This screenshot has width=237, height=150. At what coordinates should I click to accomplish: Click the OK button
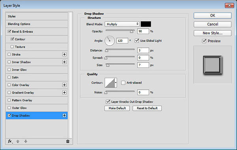tap(213, 15)
